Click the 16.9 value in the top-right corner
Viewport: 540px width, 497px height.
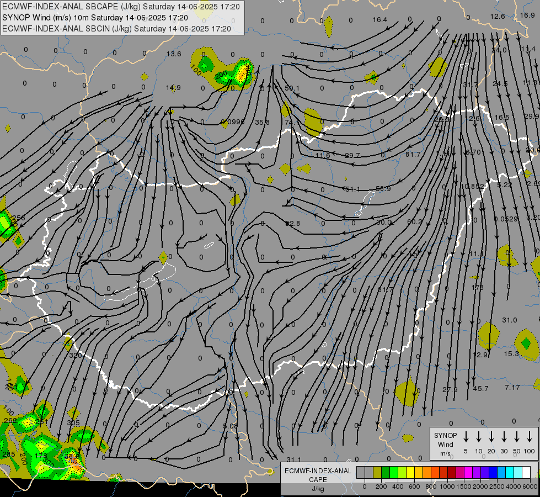point(527,15)
